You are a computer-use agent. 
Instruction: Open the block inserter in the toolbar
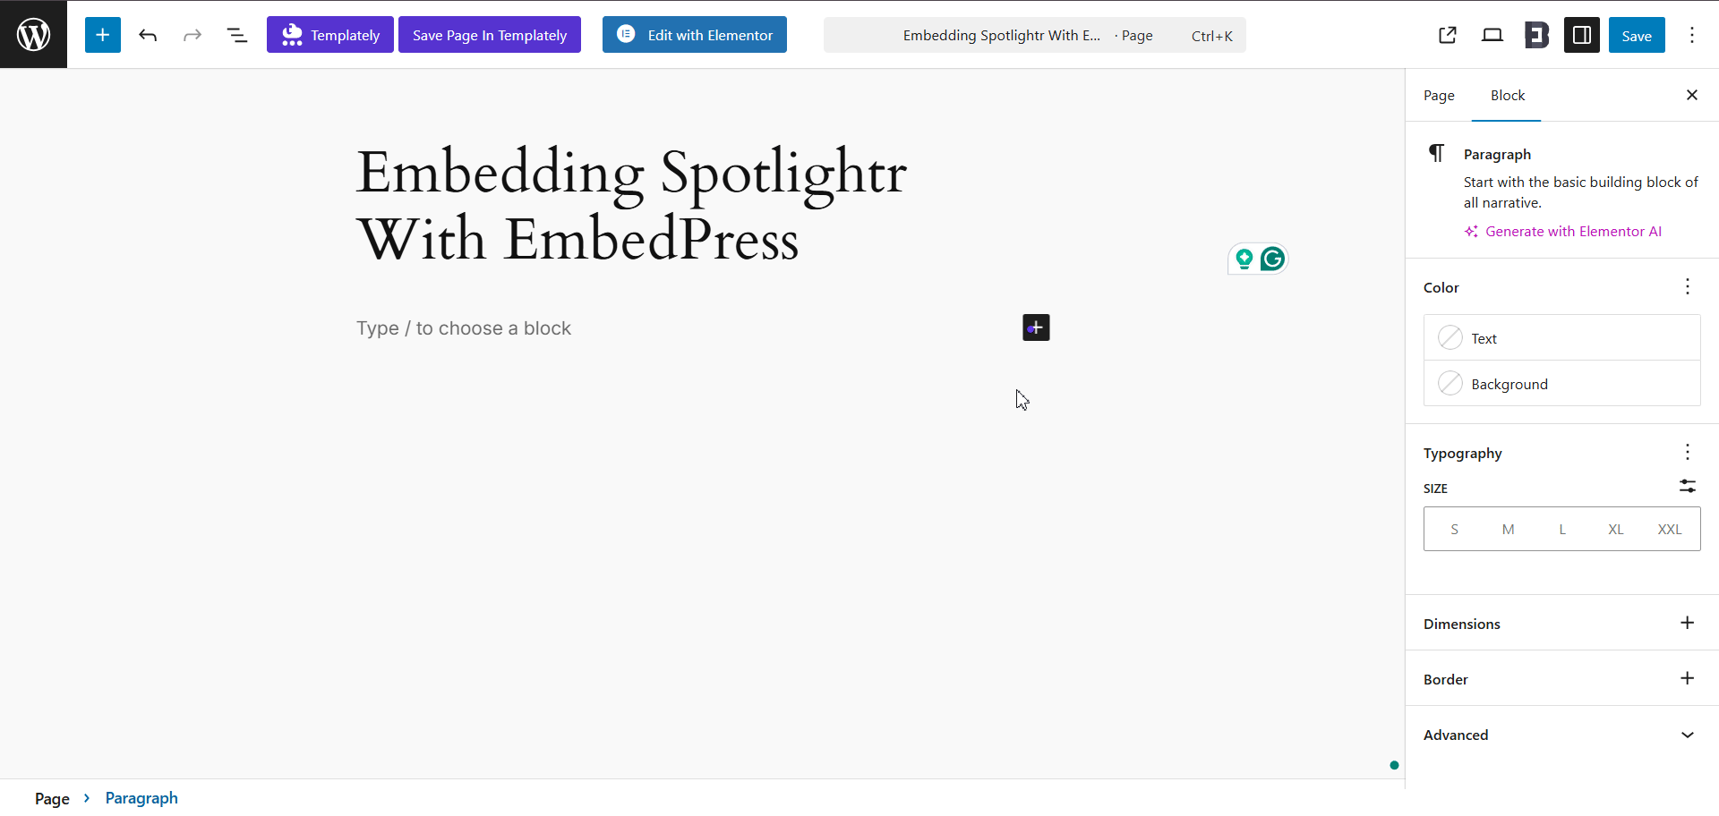pos(102,35)
